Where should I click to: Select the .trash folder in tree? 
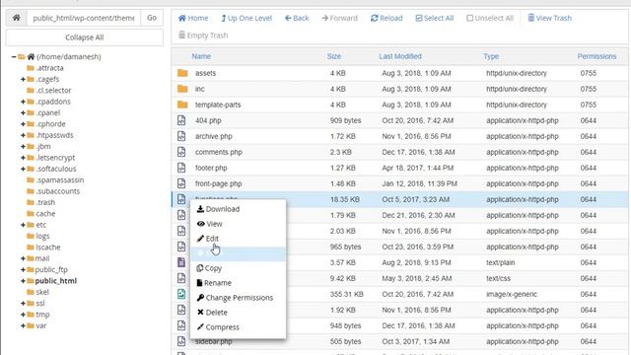(40, 202)
